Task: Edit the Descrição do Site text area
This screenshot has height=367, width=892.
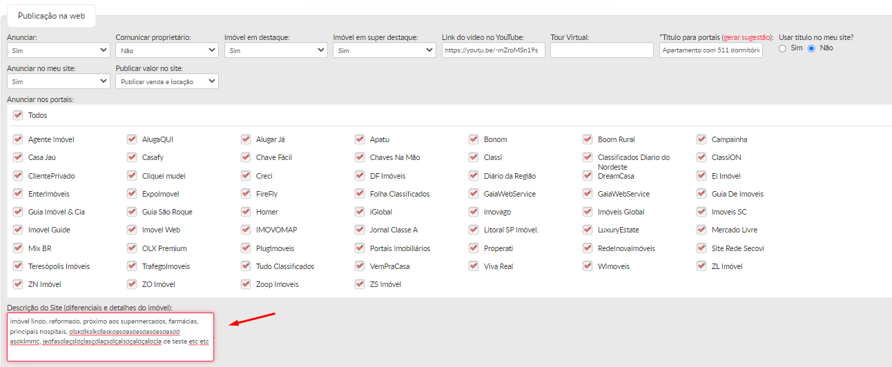Action: tap(110, 337)
